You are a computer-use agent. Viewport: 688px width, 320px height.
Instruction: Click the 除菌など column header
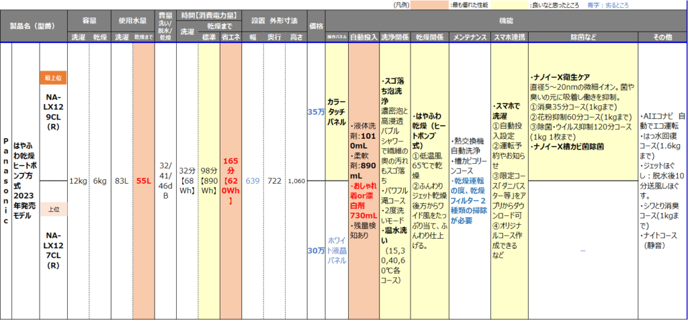click(x=583, y=36)
